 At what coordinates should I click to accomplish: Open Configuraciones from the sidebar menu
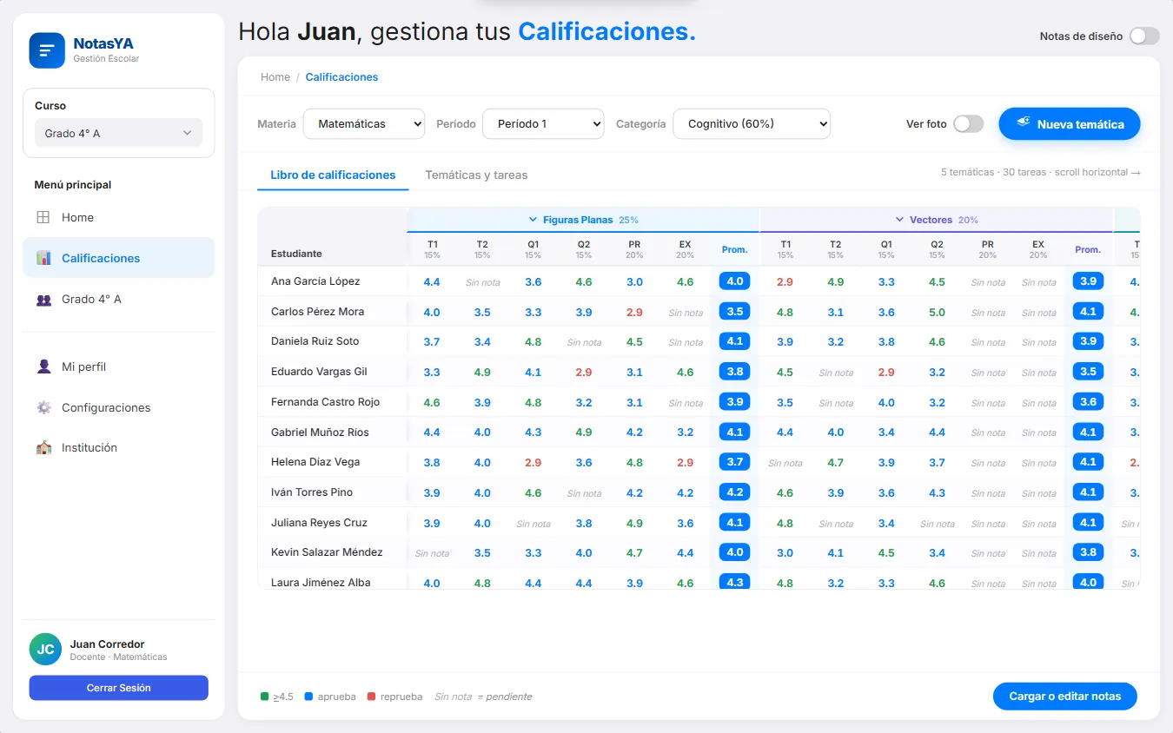118,407
